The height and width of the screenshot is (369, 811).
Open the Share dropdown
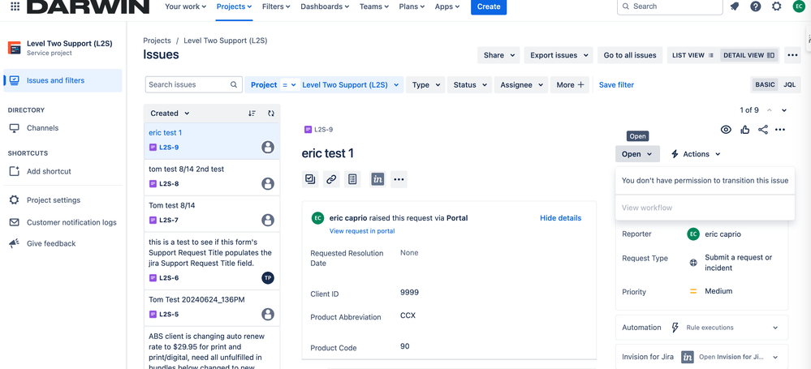pos(498,55)
